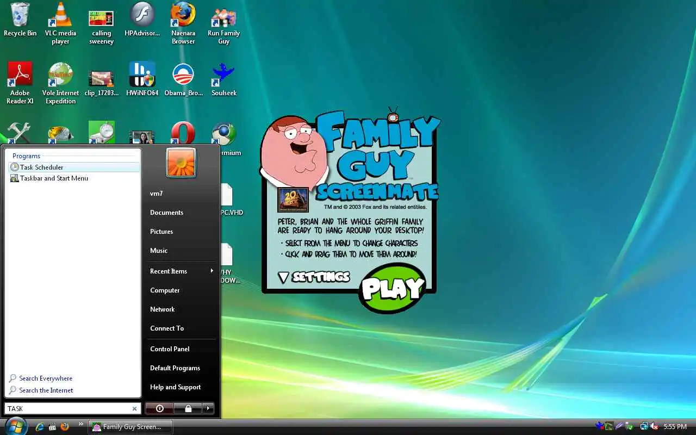
Task: Expand hidden Quick Launch items chevron
Action: tap(81, 424)
